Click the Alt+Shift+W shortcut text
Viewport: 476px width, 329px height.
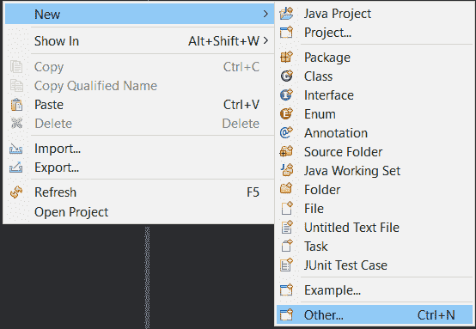click(223, 41)
